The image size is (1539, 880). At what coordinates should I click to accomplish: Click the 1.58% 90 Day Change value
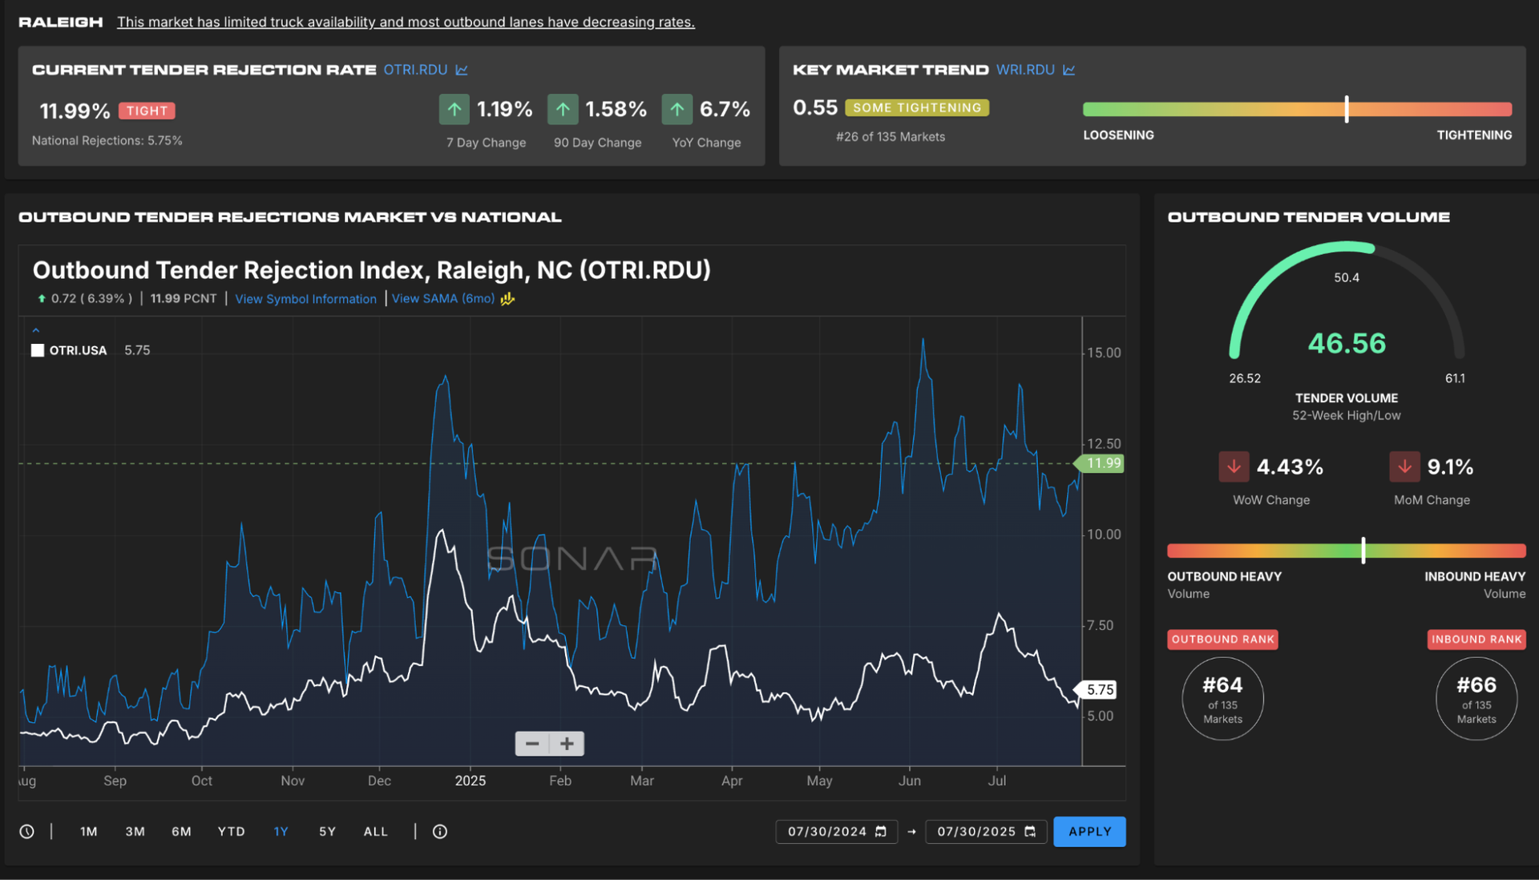616,109
